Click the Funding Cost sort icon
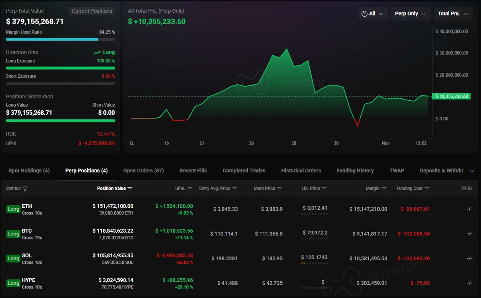The height and width of the screenshot is (298, 481). [427, 189]
